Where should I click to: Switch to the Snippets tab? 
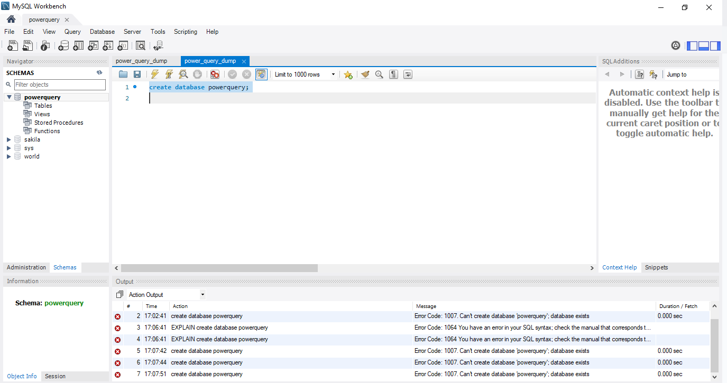(x=656, y=267)
